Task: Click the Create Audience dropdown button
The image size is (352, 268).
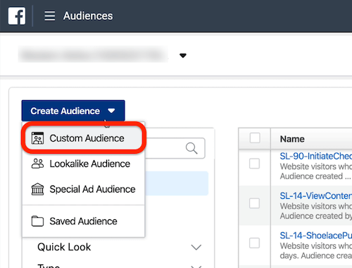Action: coord(73,111)
